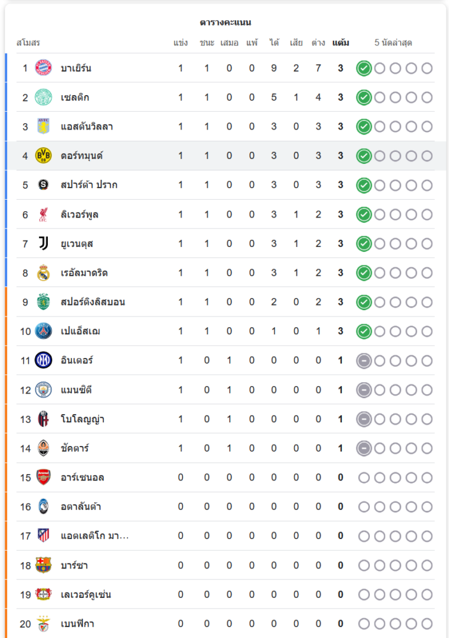
Task: Click the Bayern Munich club crest
Action: pyautogui.click(x=43, y=68)
